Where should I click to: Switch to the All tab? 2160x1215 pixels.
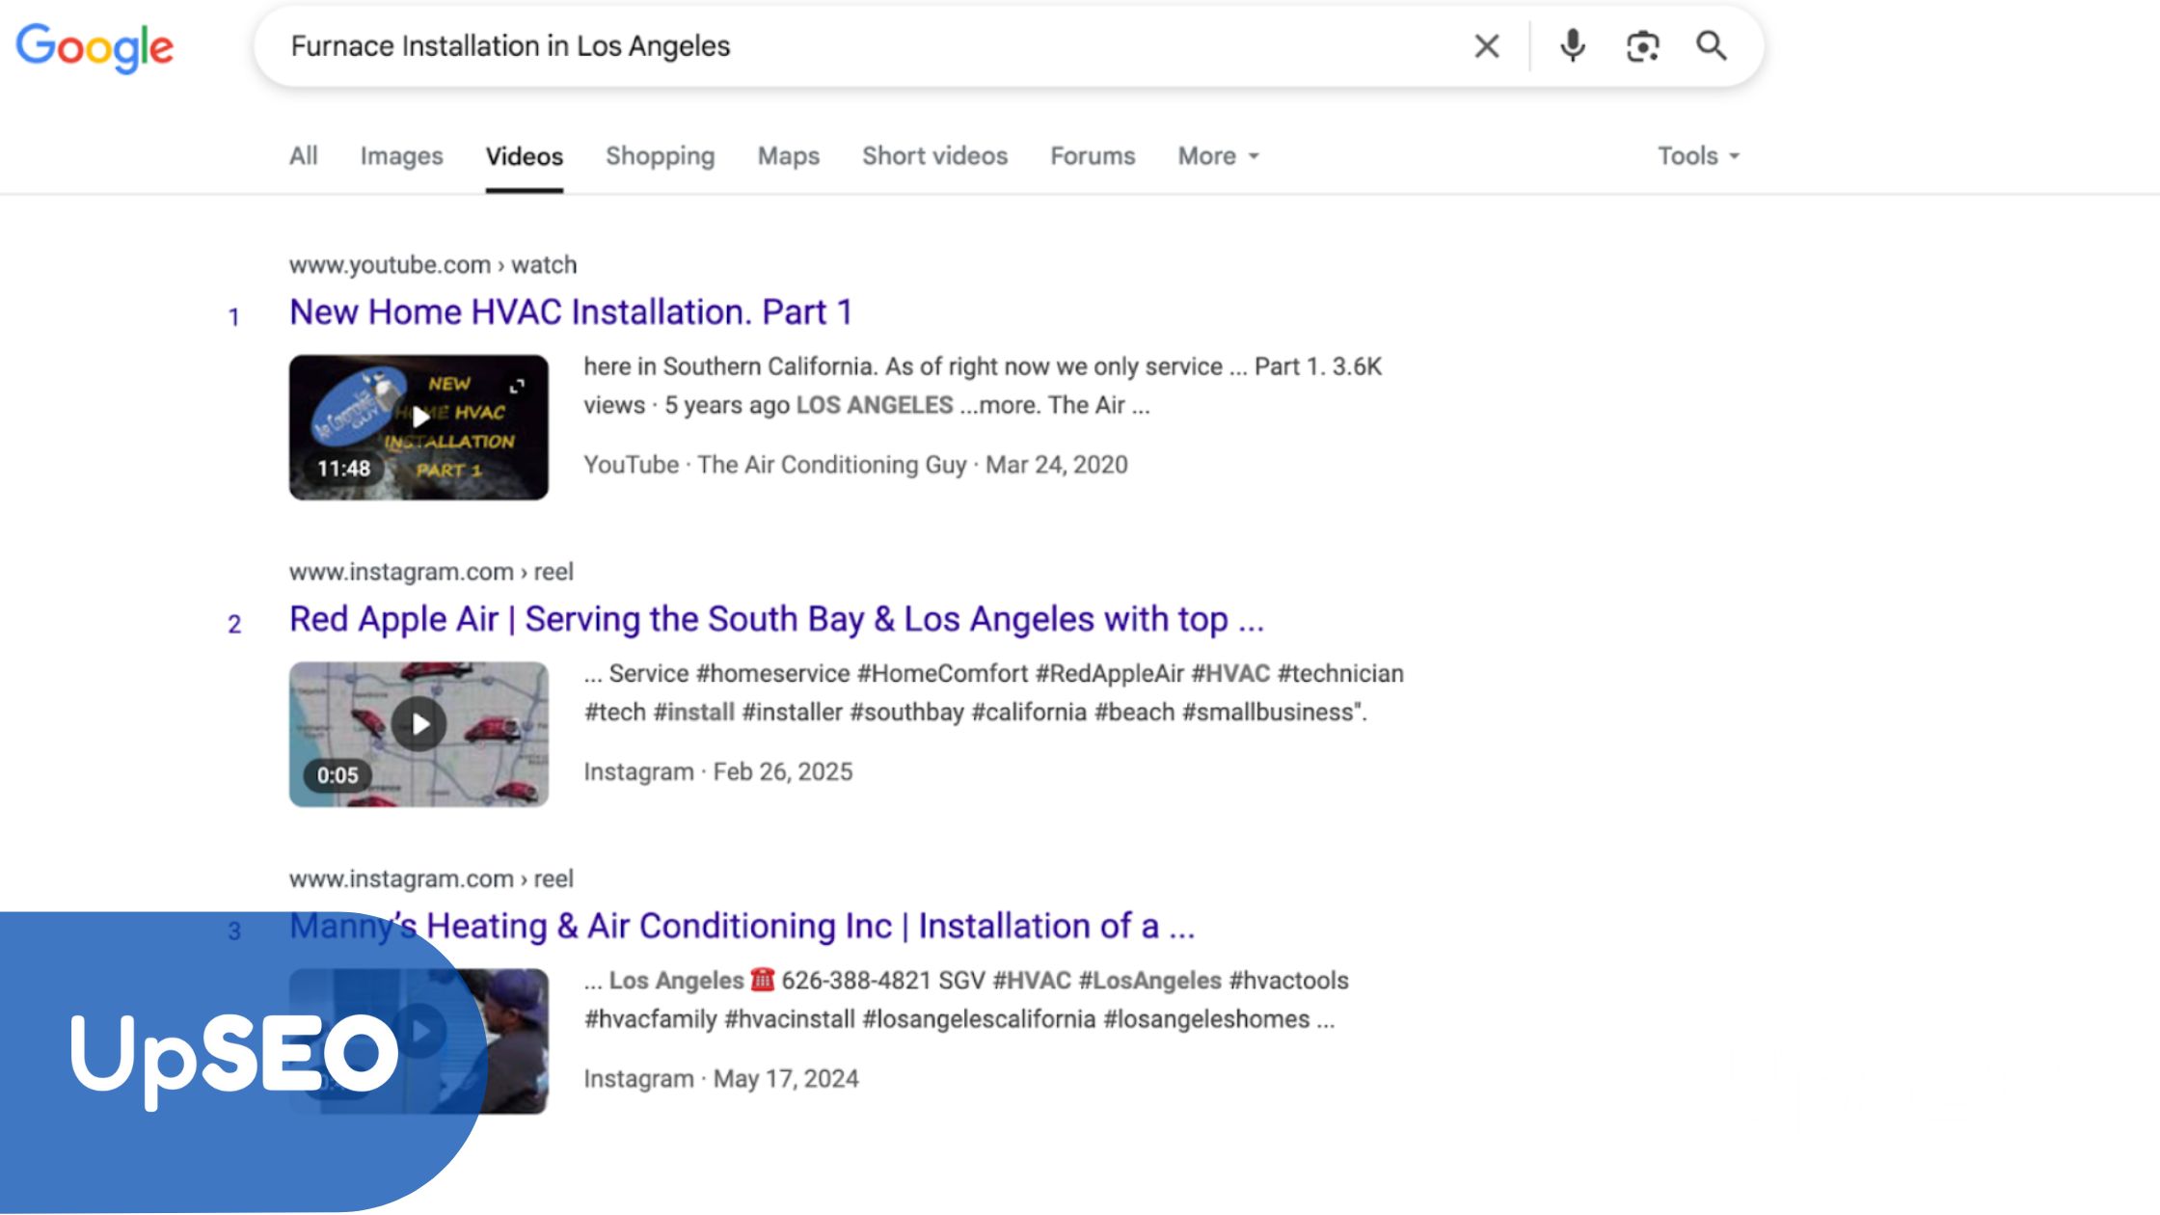[304, 156]
